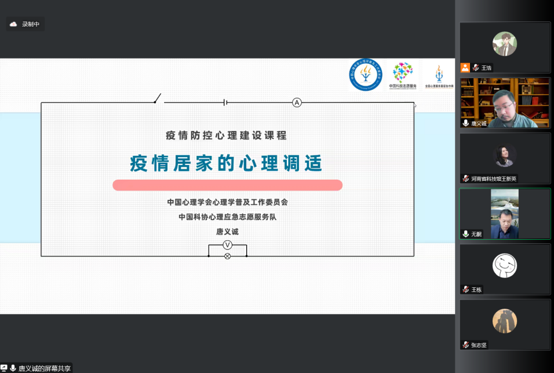Click the ammeter A symbol on the slide
The image size is (554, 373).
point(297,103)
